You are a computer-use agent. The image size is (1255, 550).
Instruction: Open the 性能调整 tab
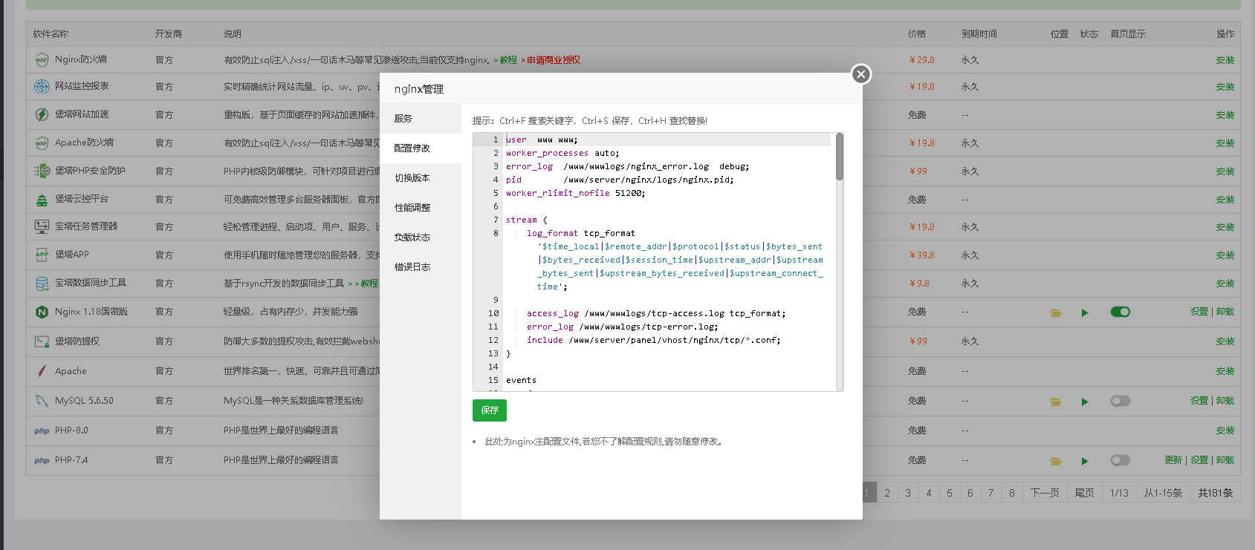tap(421, 208)
